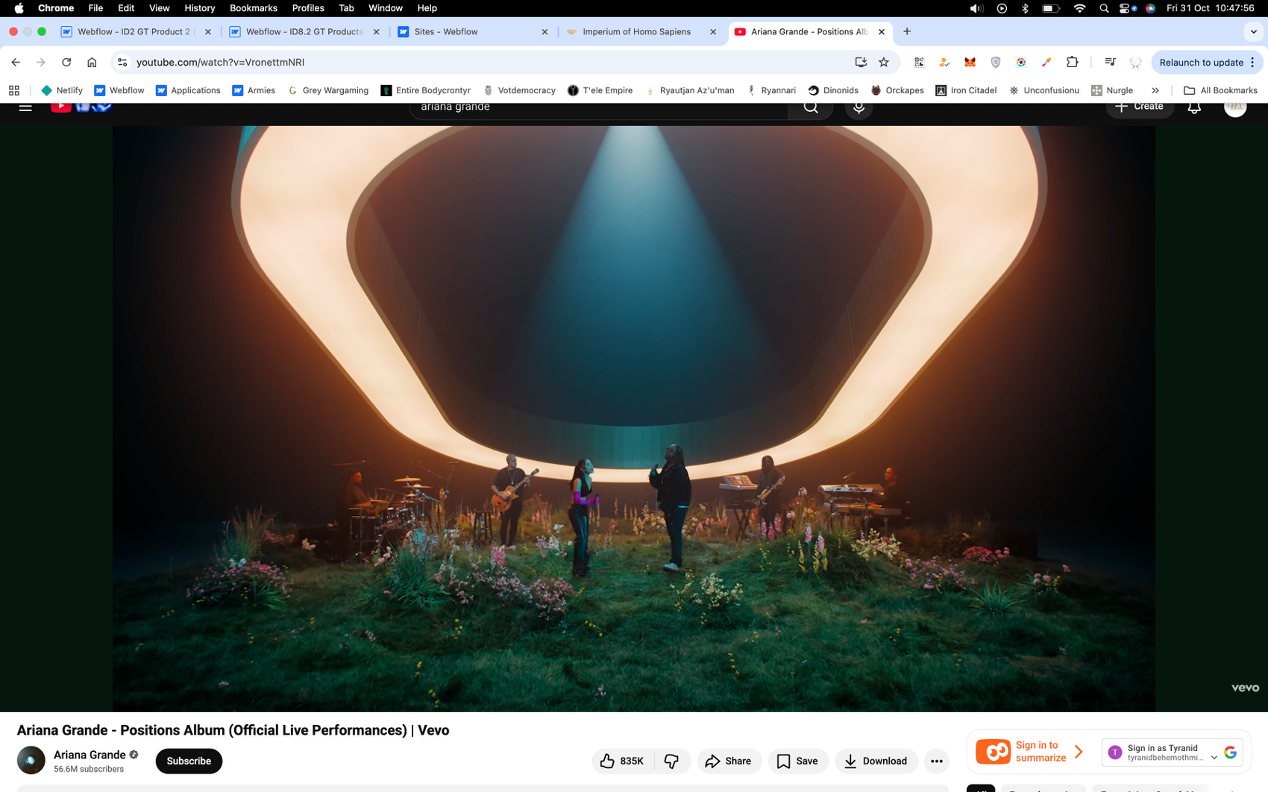Reload the YouTube page

click(66, 63)
